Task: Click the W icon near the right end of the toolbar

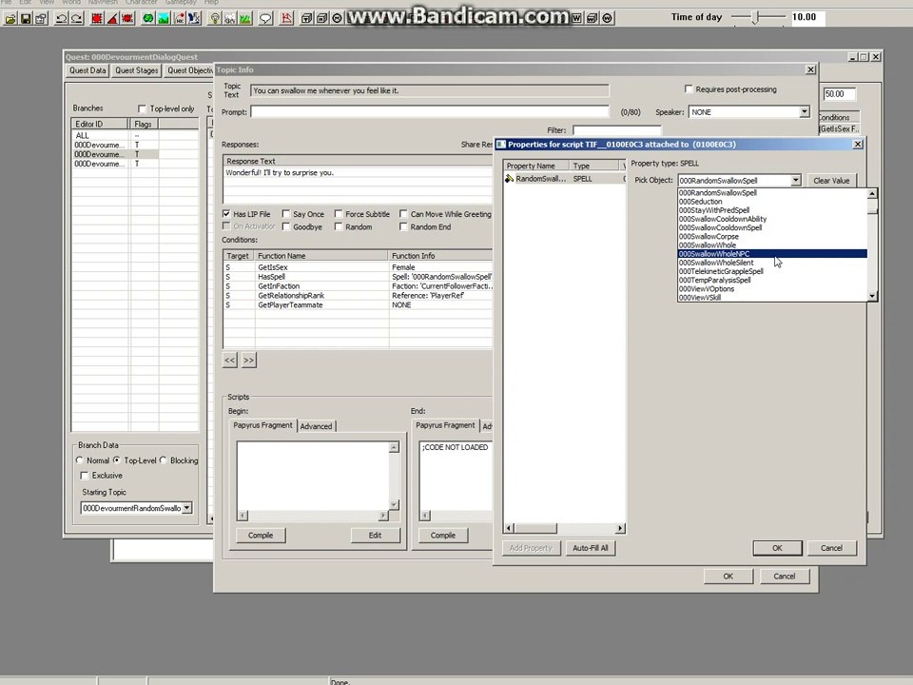Action: (576, 19)
